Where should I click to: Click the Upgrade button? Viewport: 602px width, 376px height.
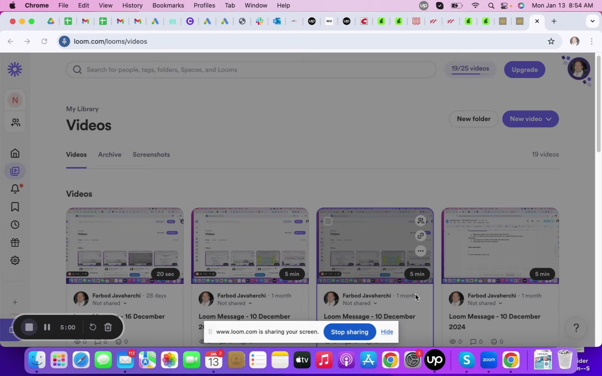[x=524, y=70]
